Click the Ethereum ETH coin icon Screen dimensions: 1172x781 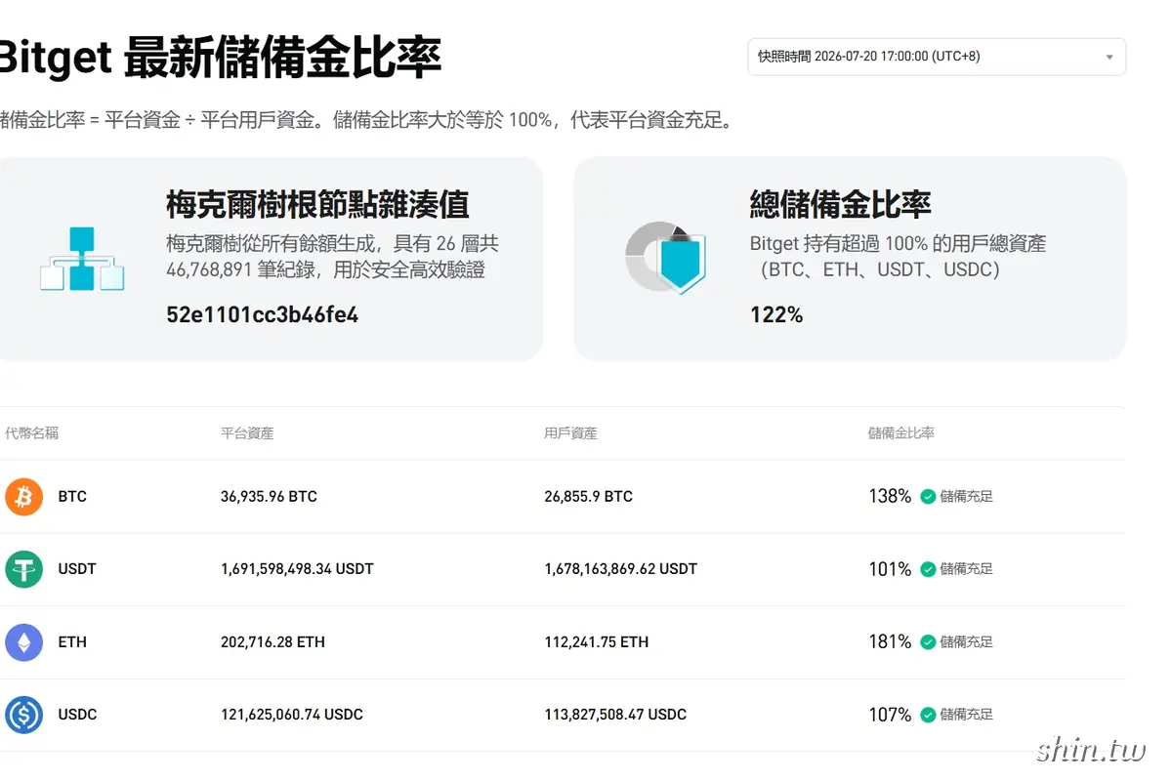click(23, 642)
